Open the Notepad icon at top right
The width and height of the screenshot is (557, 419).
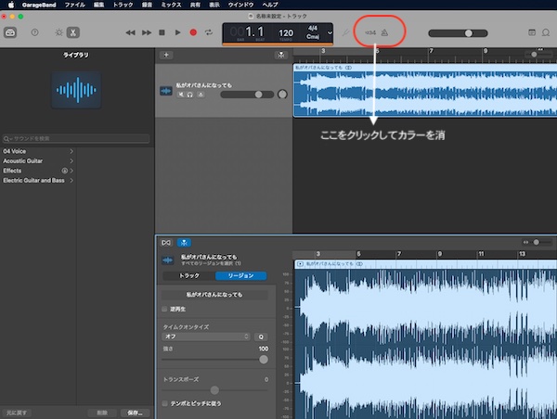point(532,32)
